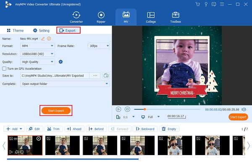Screen dimensions: 252x163
Task: Open the Toolbox module
Action: 176,17
